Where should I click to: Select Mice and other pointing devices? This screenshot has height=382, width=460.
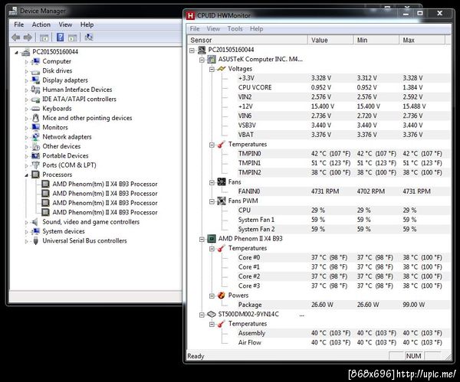(x=87, y=118)
